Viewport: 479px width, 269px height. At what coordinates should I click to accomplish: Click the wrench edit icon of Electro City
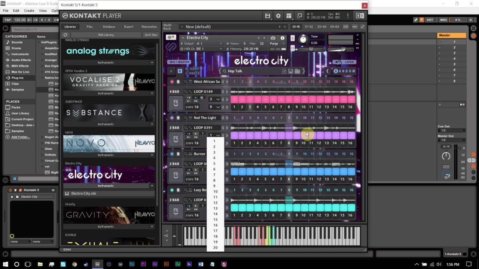(171, 37)
